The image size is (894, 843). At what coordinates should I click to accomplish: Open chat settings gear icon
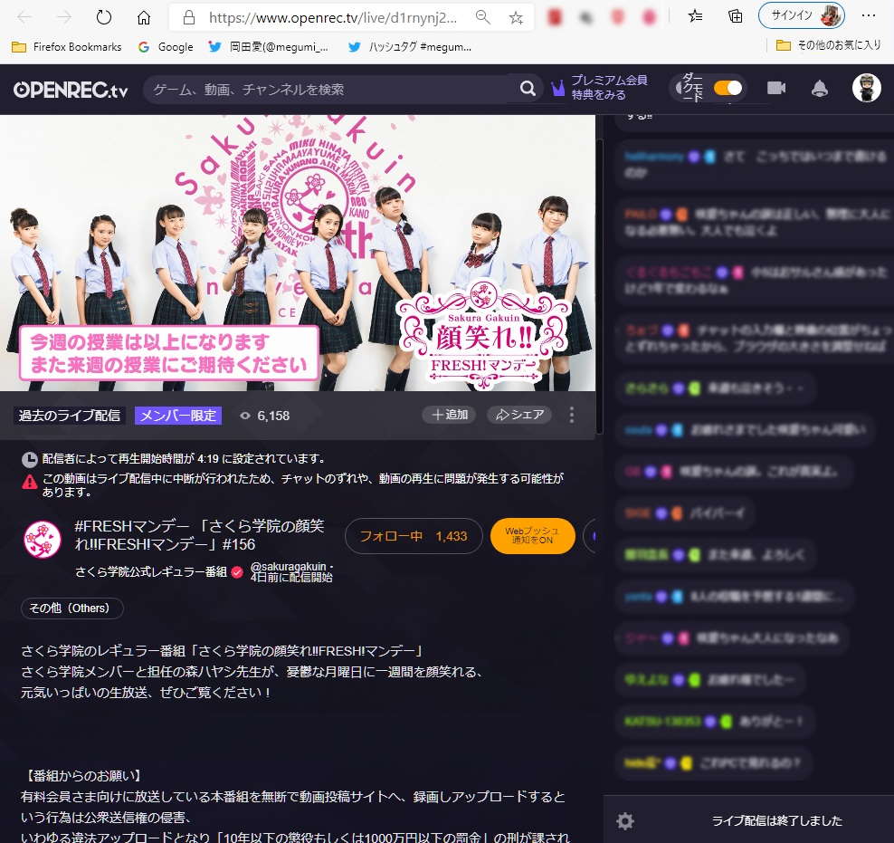tap(625, 821)
